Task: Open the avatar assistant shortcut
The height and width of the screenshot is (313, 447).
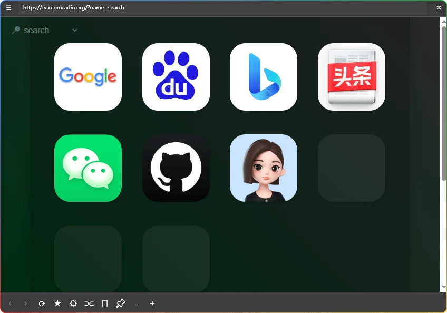Action: pos(264,168)
